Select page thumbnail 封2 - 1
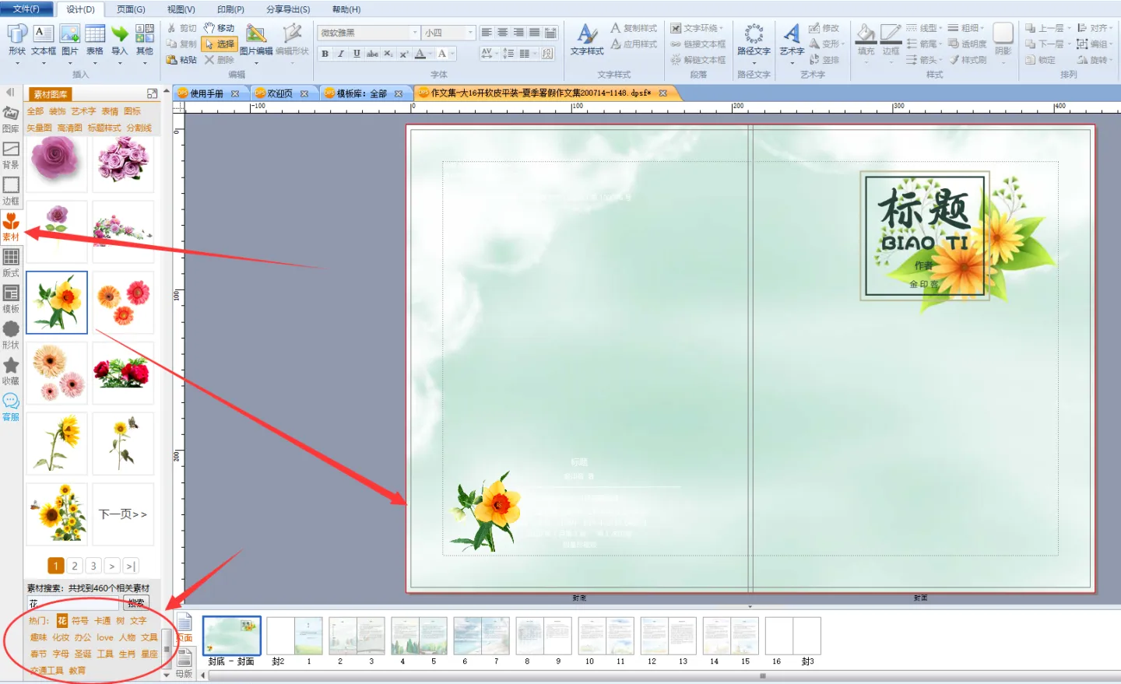 point(294,636)
